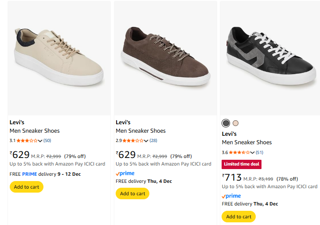The width and height of the screenshot is (320, 225).
Task: Expand the 3.1 rating dropdown chevron
Action: point(40,141)
